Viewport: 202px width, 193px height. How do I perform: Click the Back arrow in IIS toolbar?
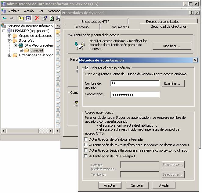pyautogui.click(x=5, y=18)
